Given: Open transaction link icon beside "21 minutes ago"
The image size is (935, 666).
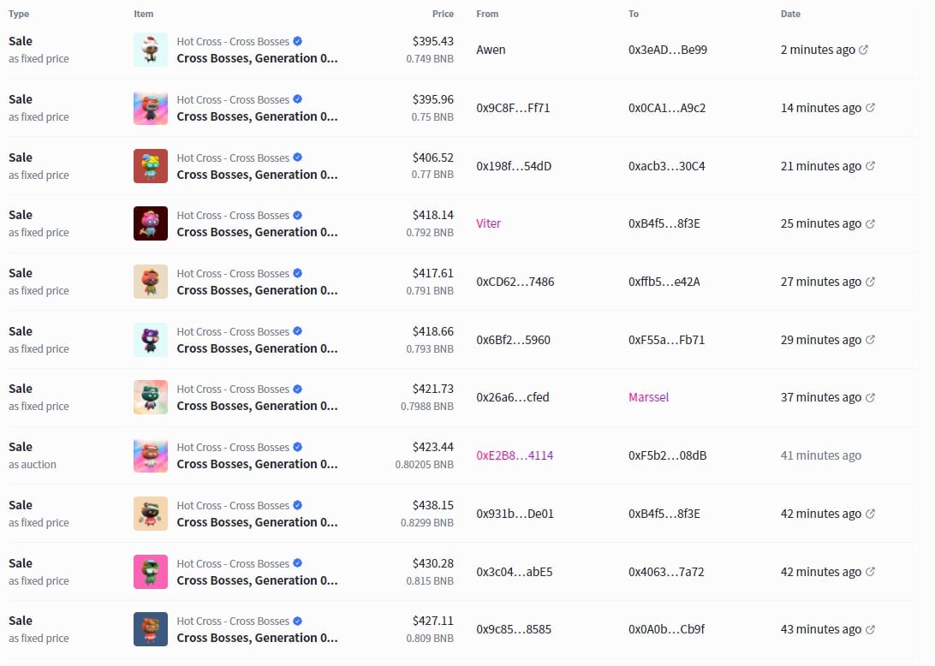Looking at the screenshot, I should point(870,166).
